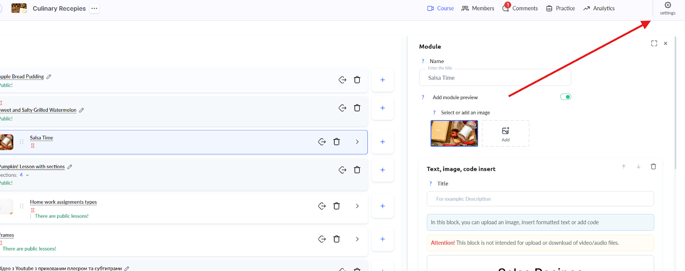Toggle the Add module preview switch
This screenshot has width=685, height=271.
566,97
